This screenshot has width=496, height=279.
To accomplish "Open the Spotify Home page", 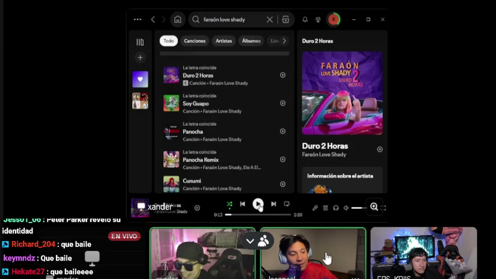I will pos(178,19).
